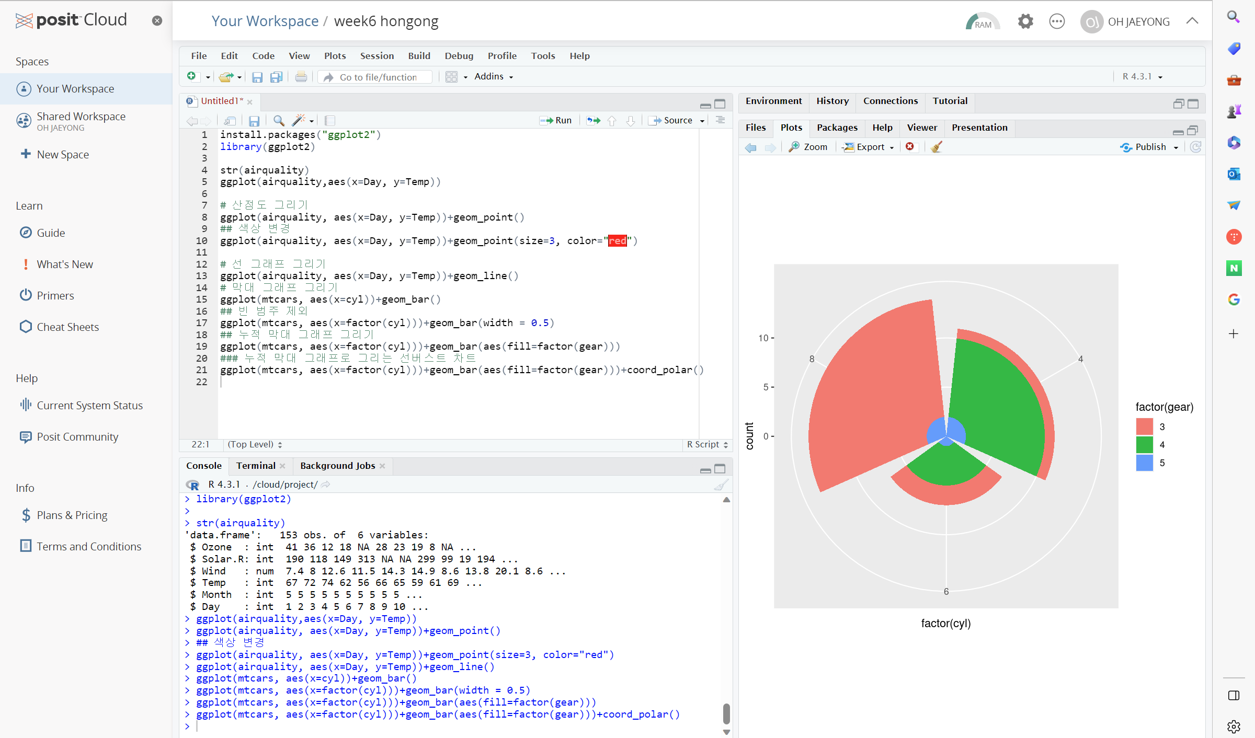
Task: Open the Your Workspace breadcrumb link
Action: coord(265,21)
